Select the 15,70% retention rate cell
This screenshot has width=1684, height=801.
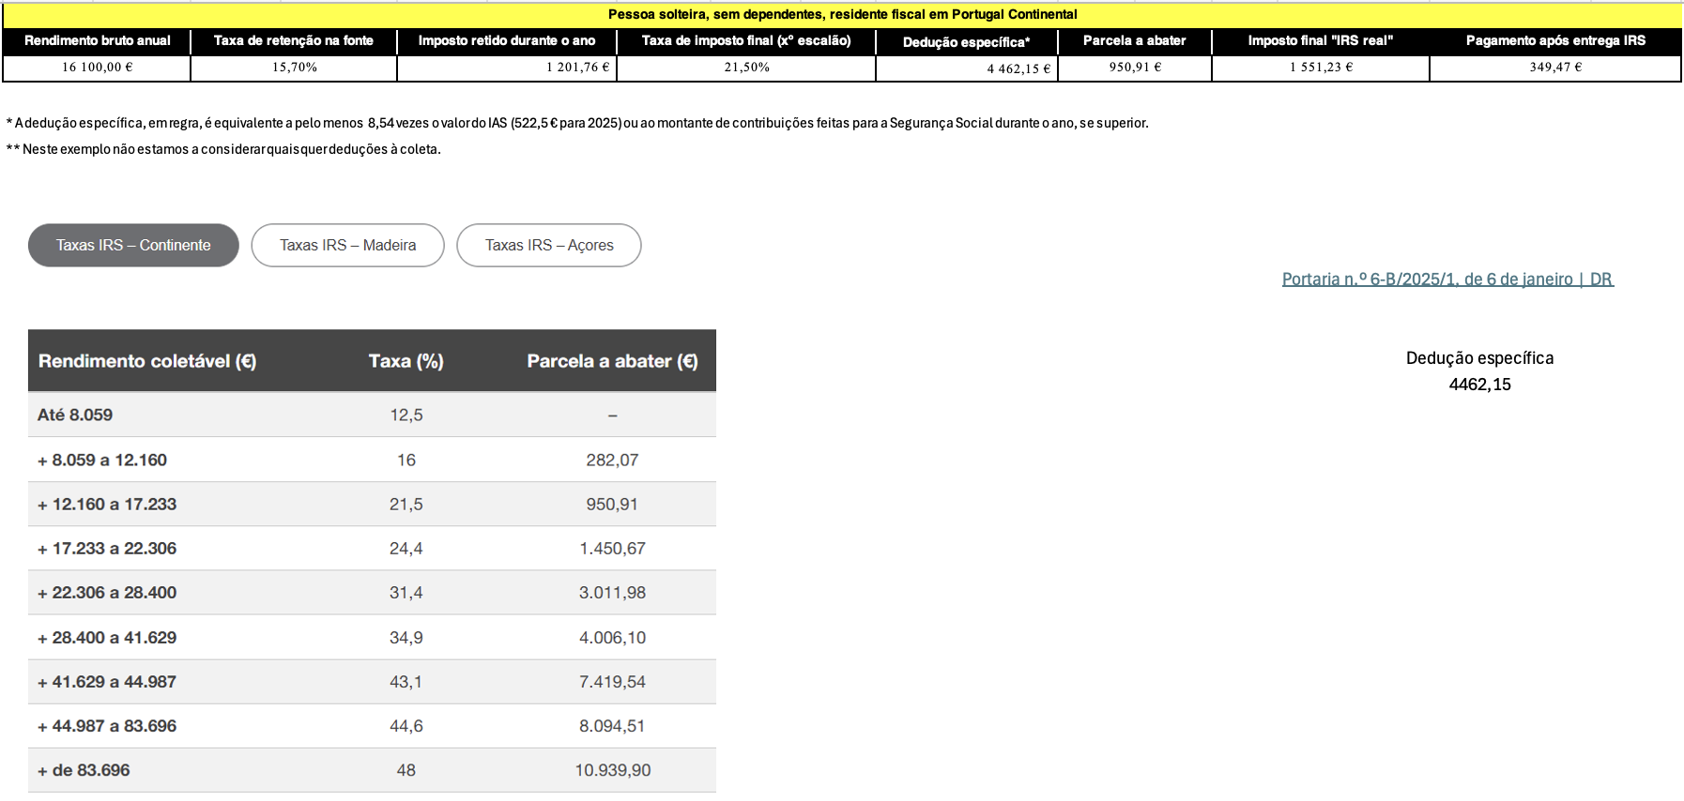pyautogui.click(x=294, y=68)
